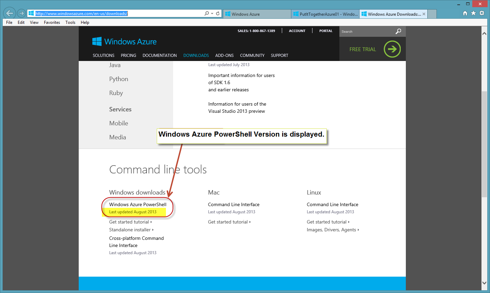The image size is (490, 293).
Task: Go to ADD-ONS in the nav bar
Action: click(225, 56)
